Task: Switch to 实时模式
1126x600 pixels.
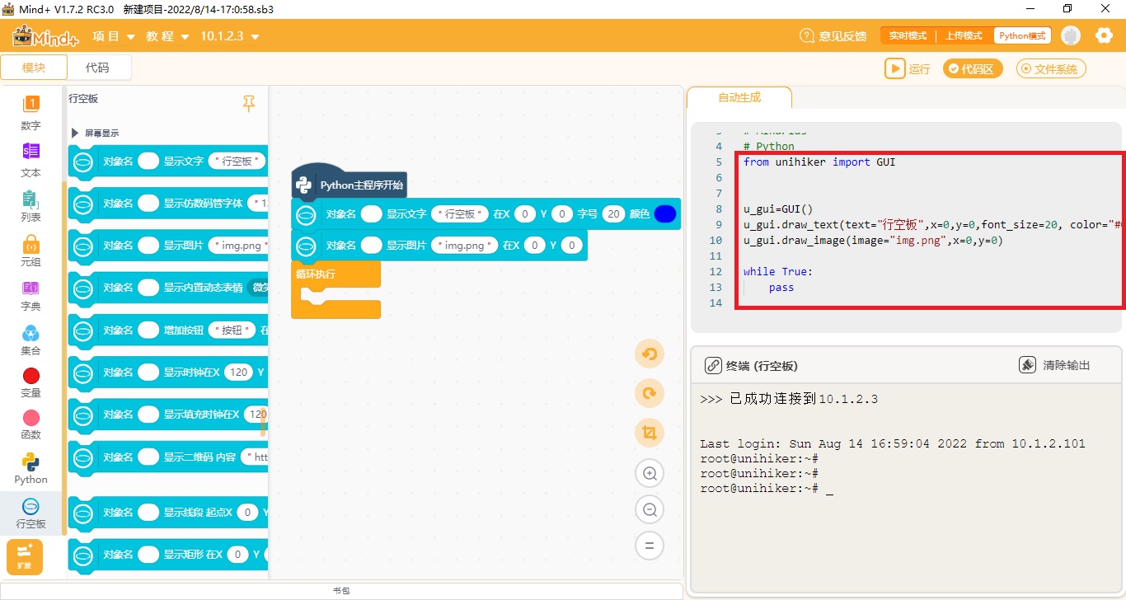Action: 908,35
